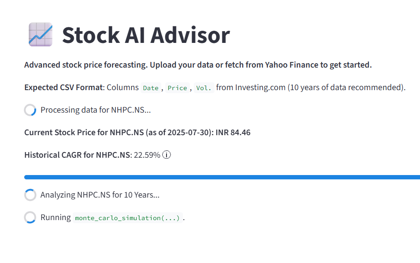Image resolution: width=420 pixels, height=263 pixels.
Task: Click the monte_carlo_simulation(...) code text
Action: click(128, 218)
